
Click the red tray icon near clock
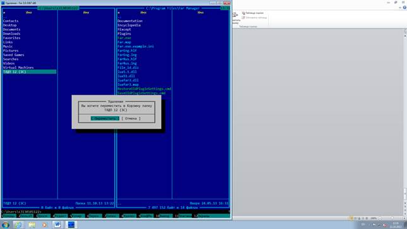tap(384, 225)
